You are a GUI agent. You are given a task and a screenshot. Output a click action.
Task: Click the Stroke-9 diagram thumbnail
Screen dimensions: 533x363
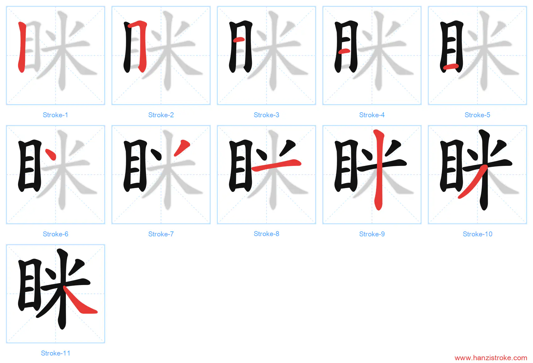pos(372,175)
